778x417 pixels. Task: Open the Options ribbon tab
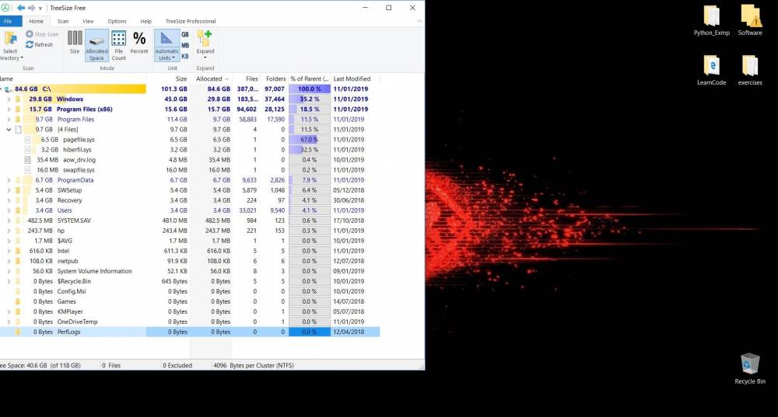(117, 21)
